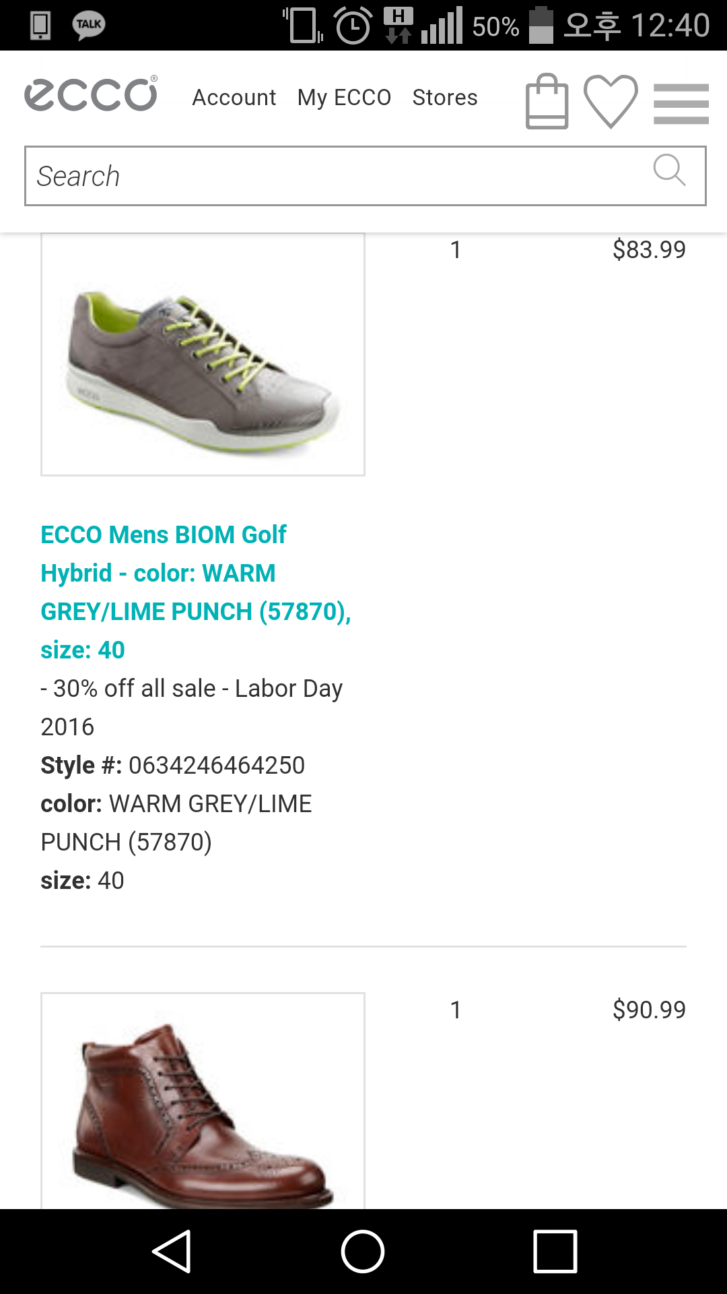Open the recent apps square button
This screenshot has height=1294, width=727.
tap(555, 1252)
